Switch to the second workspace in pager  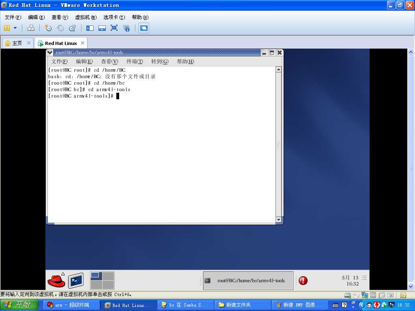108,276
